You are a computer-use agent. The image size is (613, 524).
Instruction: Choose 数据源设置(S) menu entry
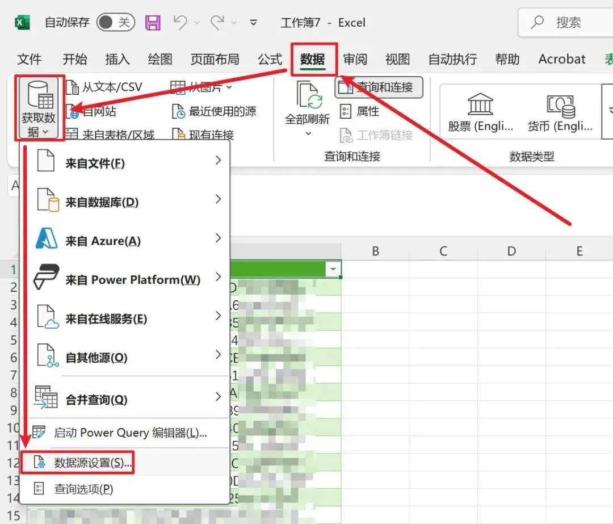tap(125, 463)
